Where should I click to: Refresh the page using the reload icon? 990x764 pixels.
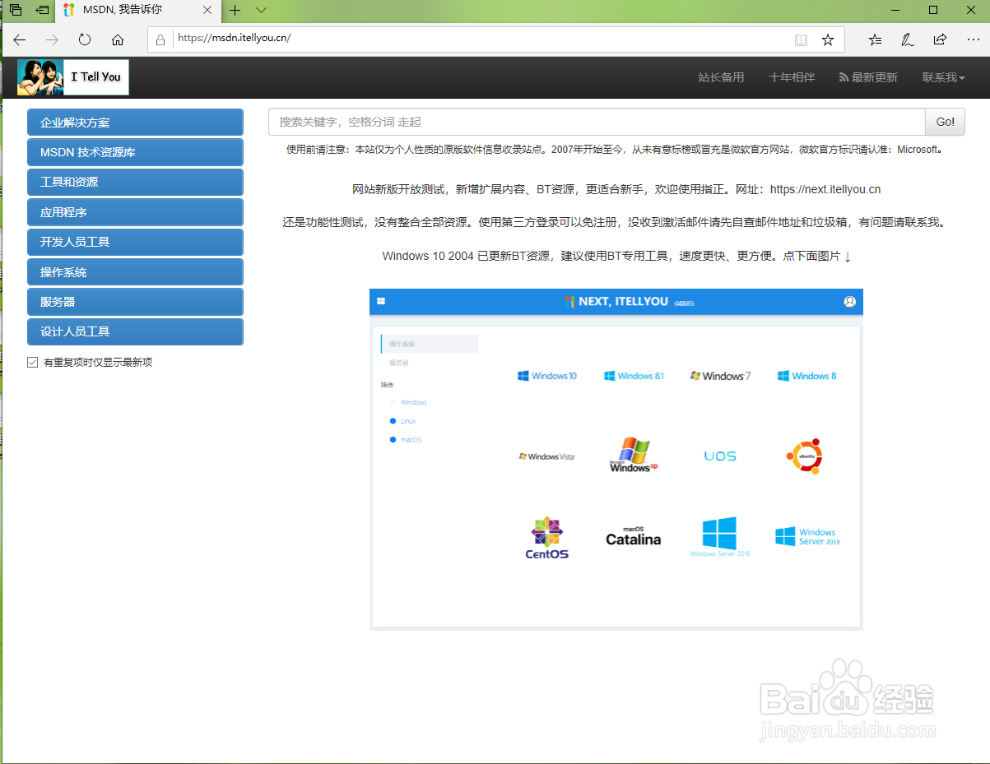click(85, 39)
